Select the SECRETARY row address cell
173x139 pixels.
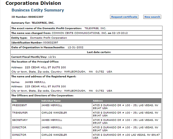coord(127,121)
